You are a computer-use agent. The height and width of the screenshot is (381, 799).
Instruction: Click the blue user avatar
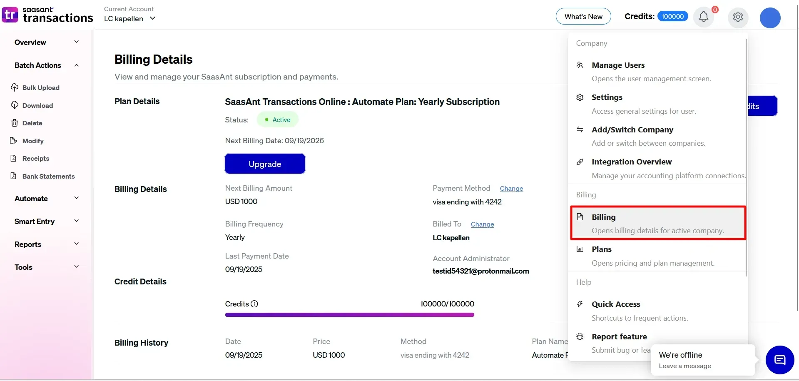[770, 18]
